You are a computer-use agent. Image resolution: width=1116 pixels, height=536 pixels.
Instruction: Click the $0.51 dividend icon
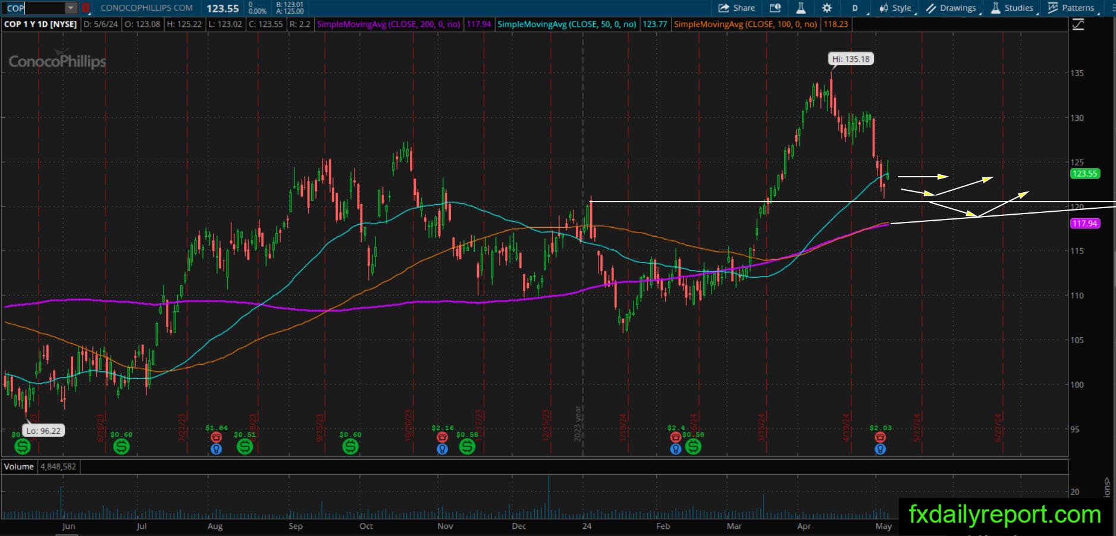(244, 446)
